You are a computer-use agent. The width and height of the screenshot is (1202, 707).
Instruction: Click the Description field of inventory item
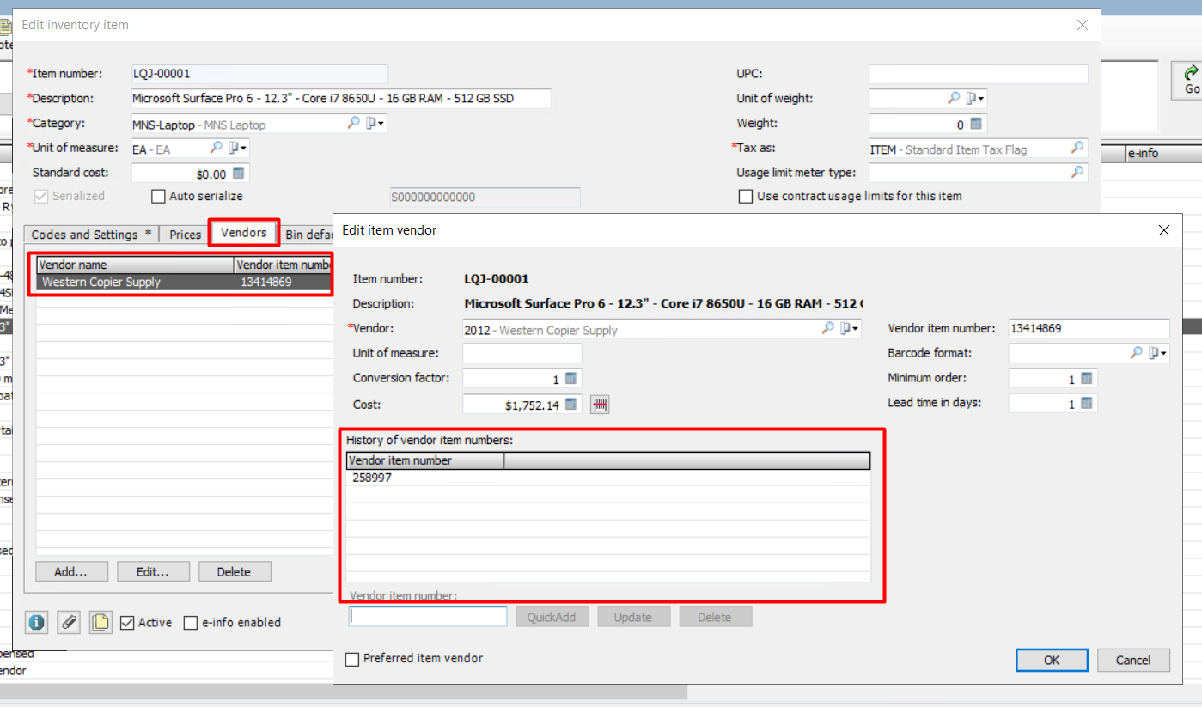coord(341,98)
